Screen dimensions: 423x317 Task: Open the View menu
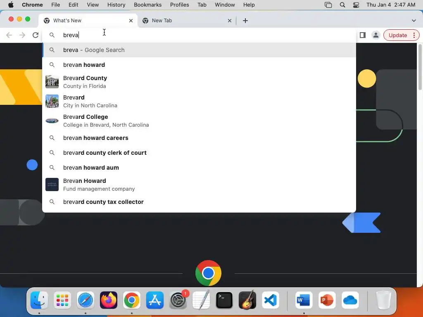93,5
